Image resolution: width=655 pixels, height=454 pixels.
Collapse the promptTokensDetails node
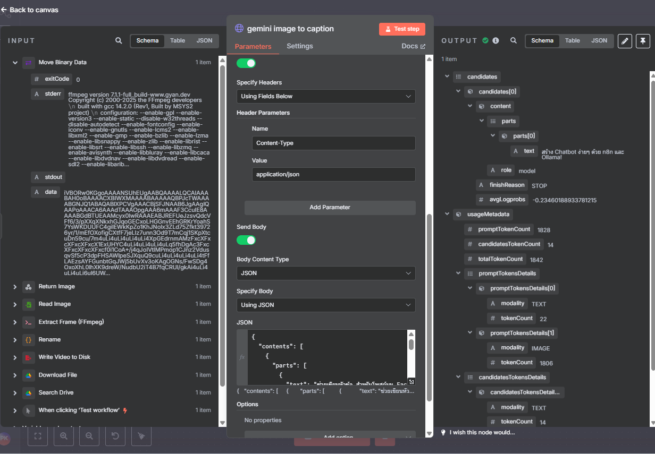pyautogui.click(x=458, y=274)
